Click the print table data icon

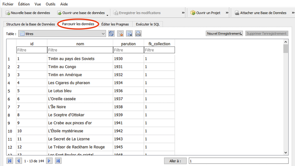click(138, 34)
